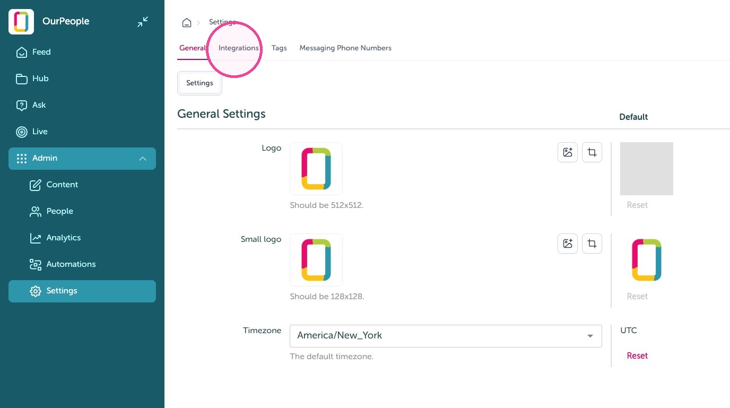The height and width of the screenshot is (408, 730).
Task: Collapse the sidebar using the arrows icon
Action: pyautogui.click(x=143, y=22)
